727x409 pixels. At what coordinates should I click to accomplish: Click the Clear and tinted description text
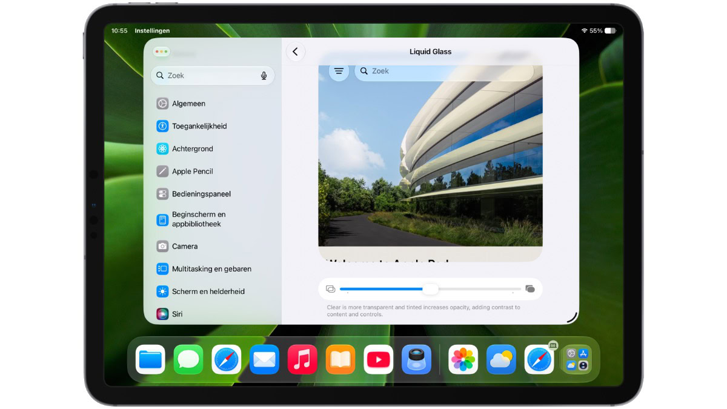coord(423,311)
